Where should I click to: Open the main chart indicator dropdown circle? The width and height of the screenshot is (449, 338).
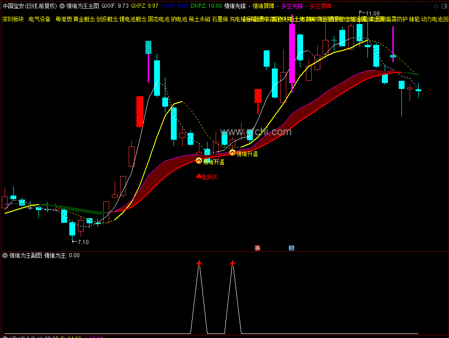[62, 6]
